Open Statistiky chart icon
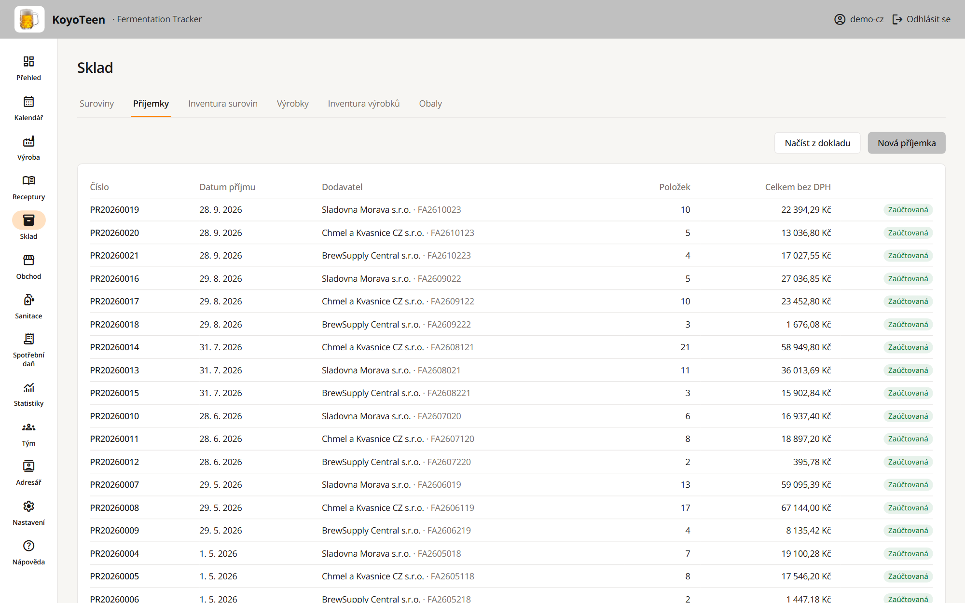965x603 pixels. [x=28, y=387]
